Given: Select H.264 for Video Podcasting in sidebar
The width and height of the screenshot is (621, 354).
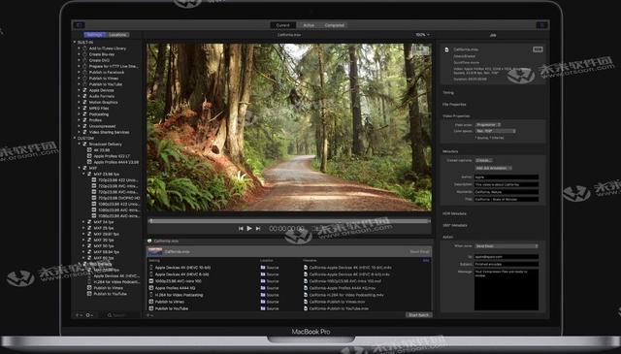Looking at the screenshot, I should (116, 282).
